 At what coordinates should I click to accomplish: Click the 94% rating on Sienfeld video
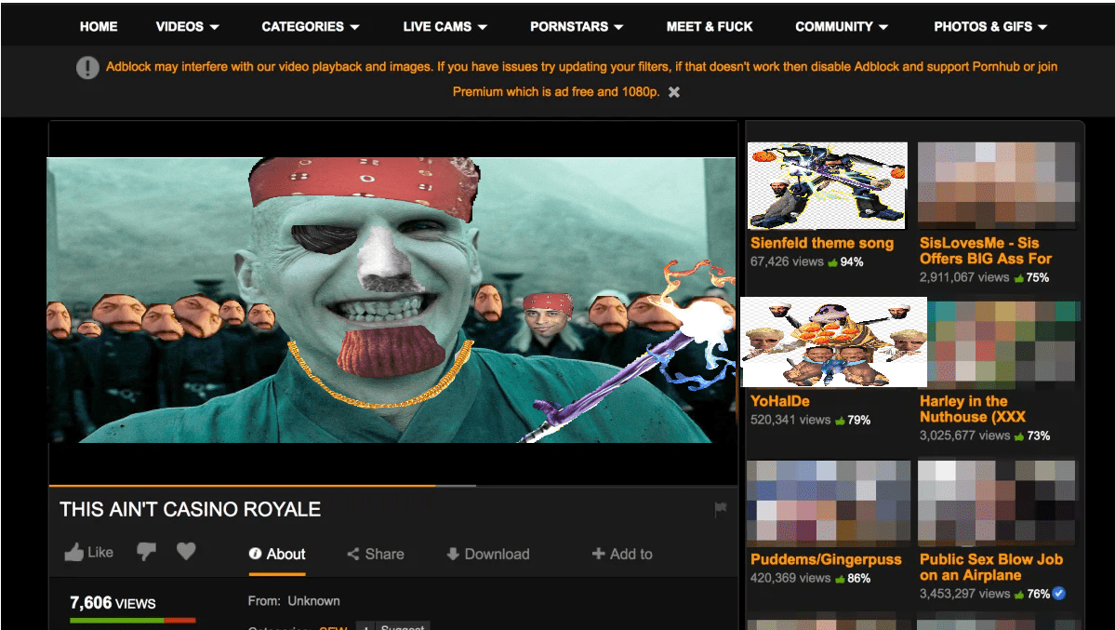tap(845, 262)
